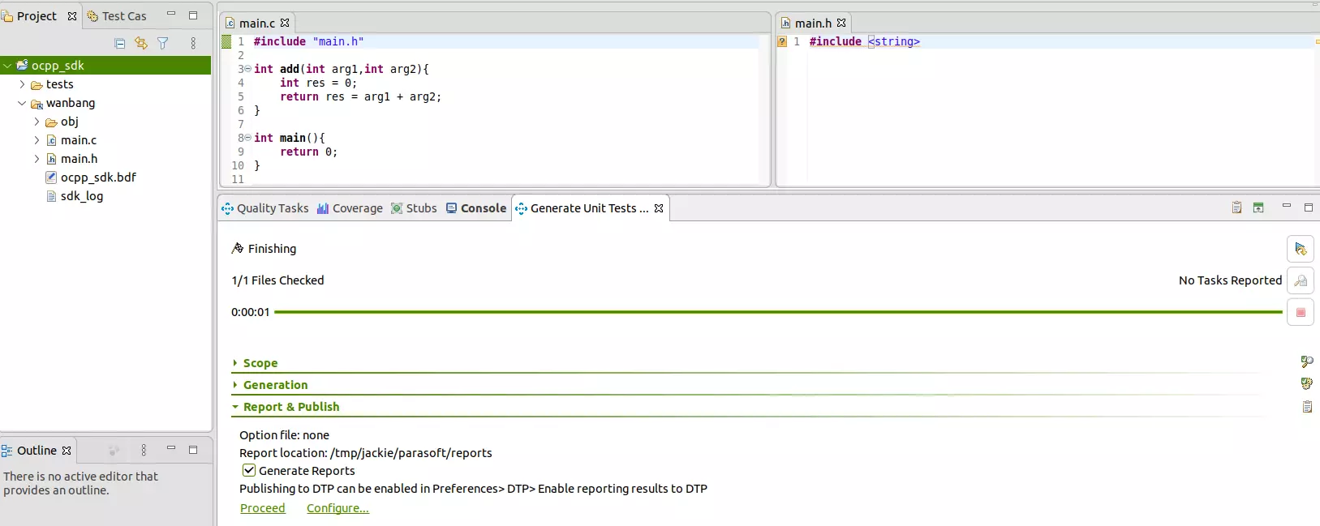The width and height of the screenshot is (1320, 526).
Task: Click the green progress bar
Action: pyautogui.click(x=777, y=312)
